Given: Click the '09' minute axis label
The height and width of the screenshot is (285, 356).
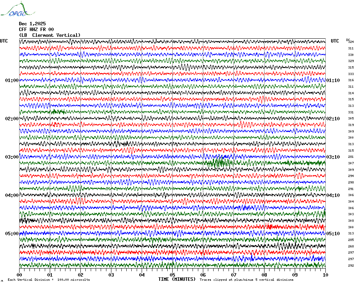Looking at the screenshot, I should [295, 275].
